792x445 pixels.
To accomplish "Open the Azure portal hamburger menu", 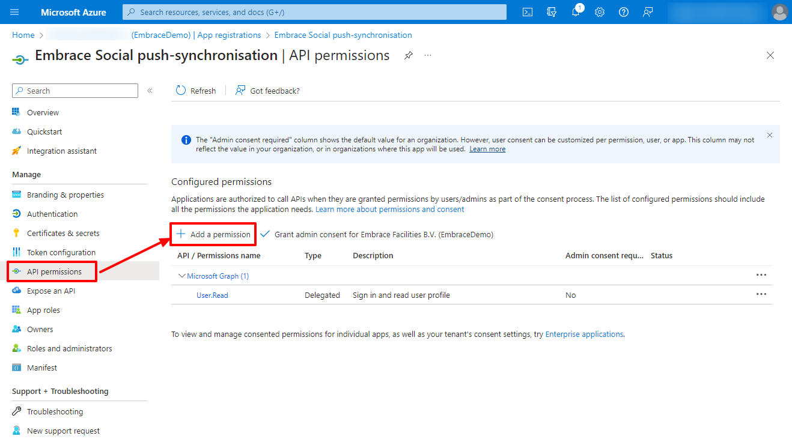I will 14,12.
